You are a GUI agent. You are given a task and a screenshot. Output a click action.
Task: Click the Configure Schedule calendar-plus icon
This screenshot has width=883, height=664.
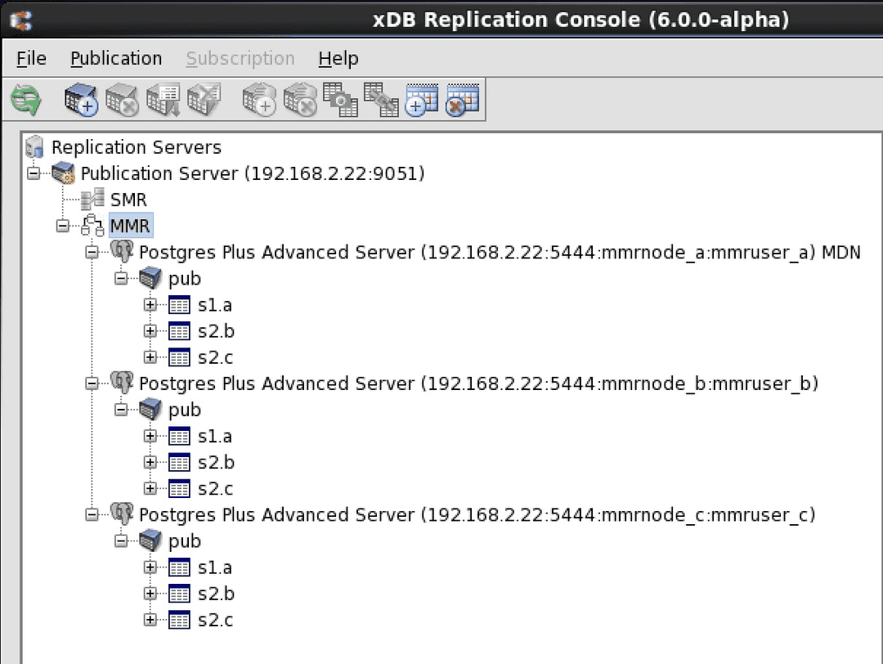pyautogui.click(x=422, y=101)
